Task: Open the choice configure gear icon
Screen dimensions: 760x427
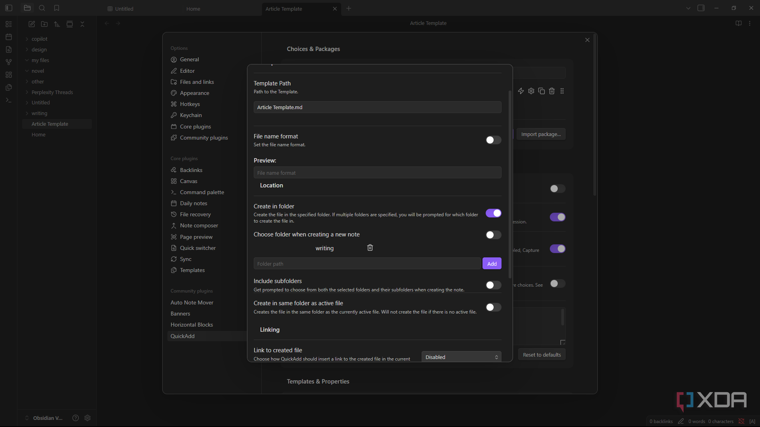Action: [531, 91]
